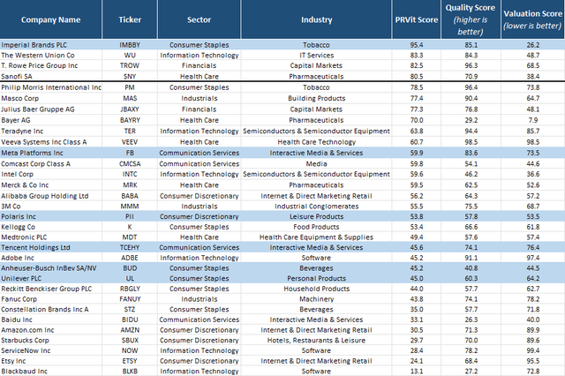565x376 pixels.
Task: Click the Bayer AG company cell
Action: [51, 120]
